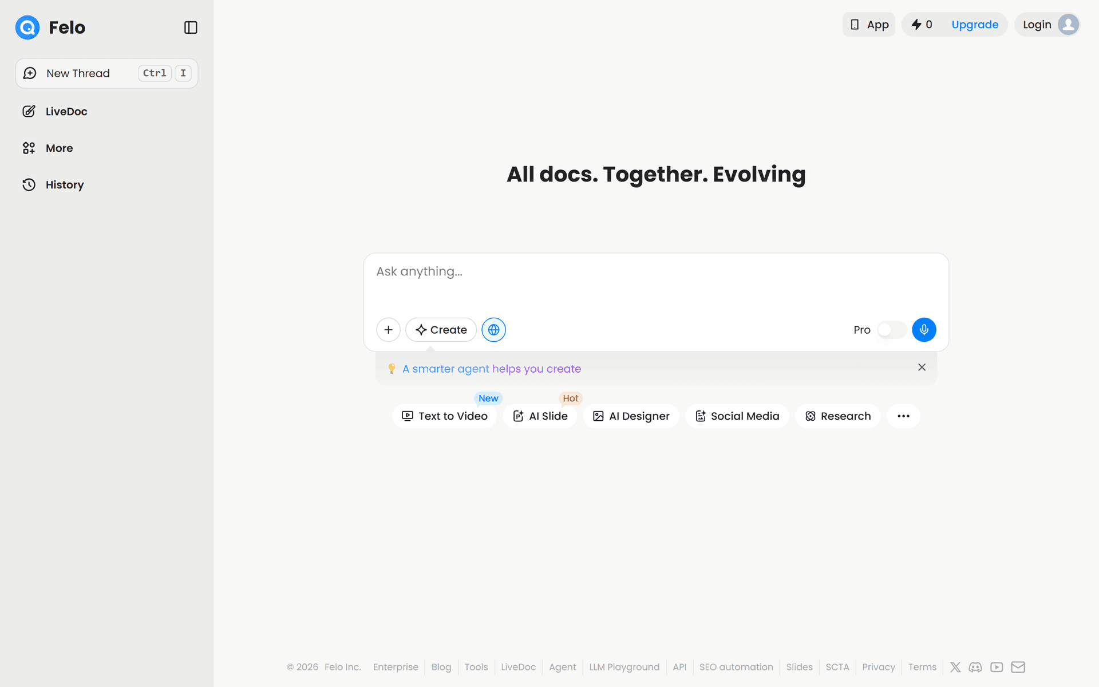Toggle the Pro mode switch
The width and height of the screenshot is (1099, 687).
[891, 330]
